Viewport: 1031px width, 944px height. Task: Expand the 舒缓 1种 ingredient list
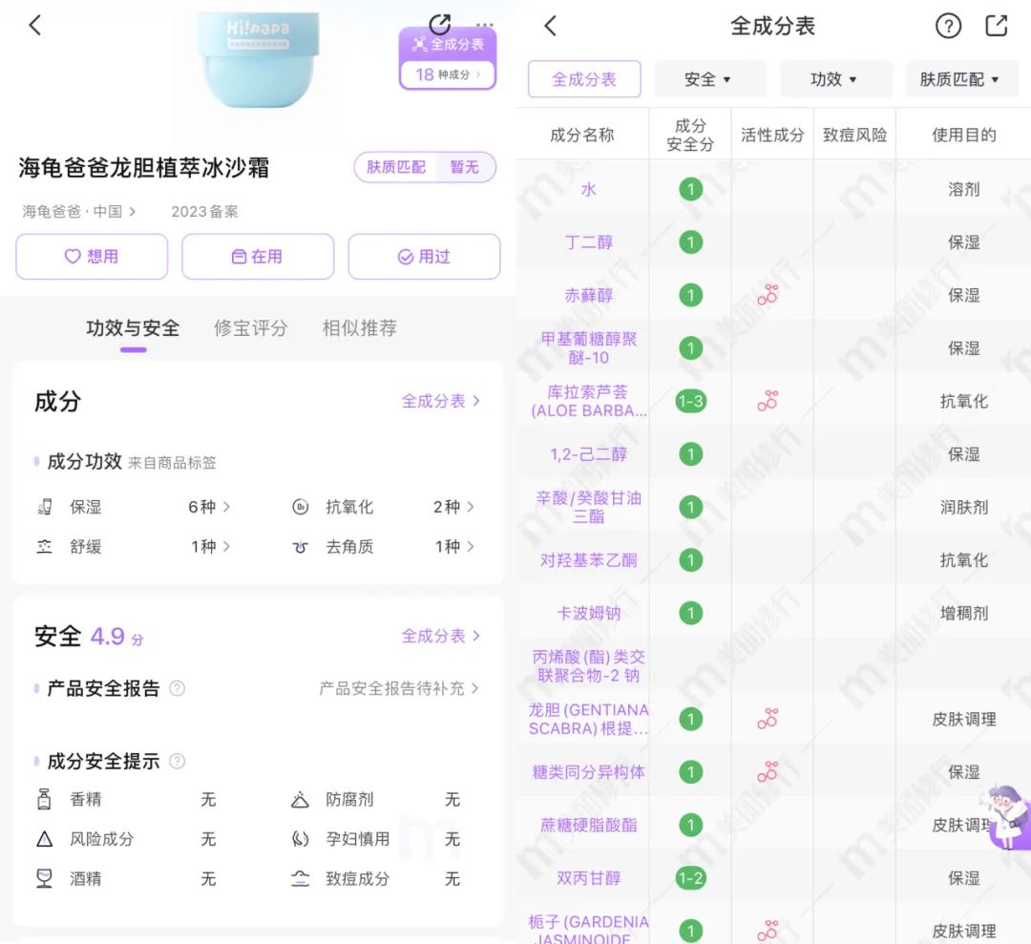click(210, 546)
